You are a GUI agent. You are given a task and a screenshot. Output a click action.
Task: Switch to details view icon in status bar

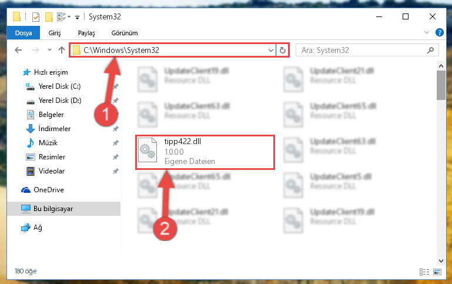pos(424,272)
